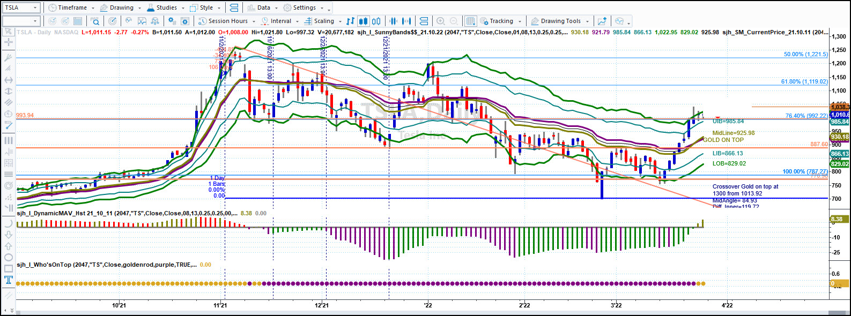Click the target refresh icon

coord(112,21)
